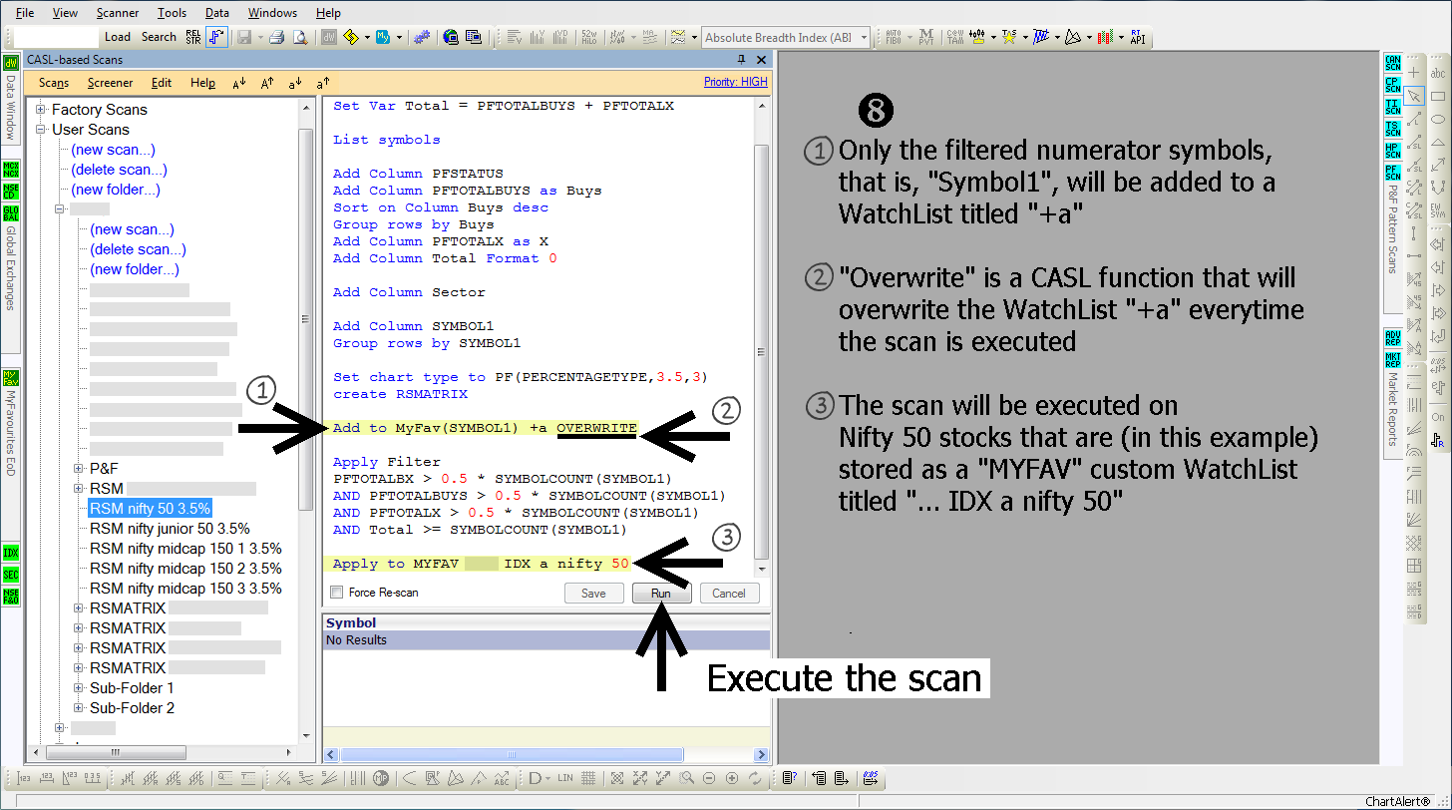1452x810 pixels.
Task: Expand the P&F folder
Action: pyautogui.click(x=80, y=468)
